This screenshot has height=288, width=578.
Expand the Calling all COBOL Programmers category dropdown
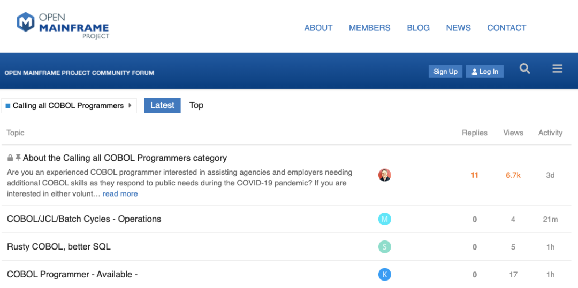coord(69,106)
